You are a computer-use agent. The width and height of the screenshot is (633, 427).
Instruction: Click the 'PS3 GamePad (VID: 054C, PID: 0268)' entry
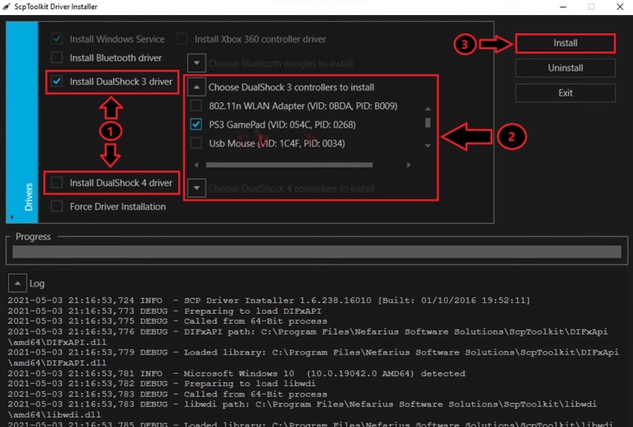tap(282, 125)
